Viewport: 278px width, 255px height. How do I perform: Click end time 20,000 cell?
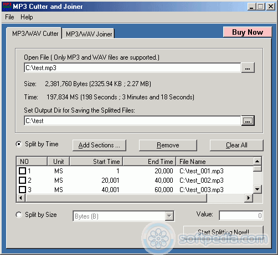[164, 171]
